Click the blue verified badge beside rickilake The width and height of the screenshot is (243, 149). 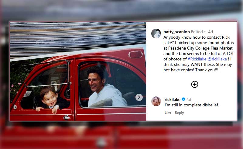point(183,99)
